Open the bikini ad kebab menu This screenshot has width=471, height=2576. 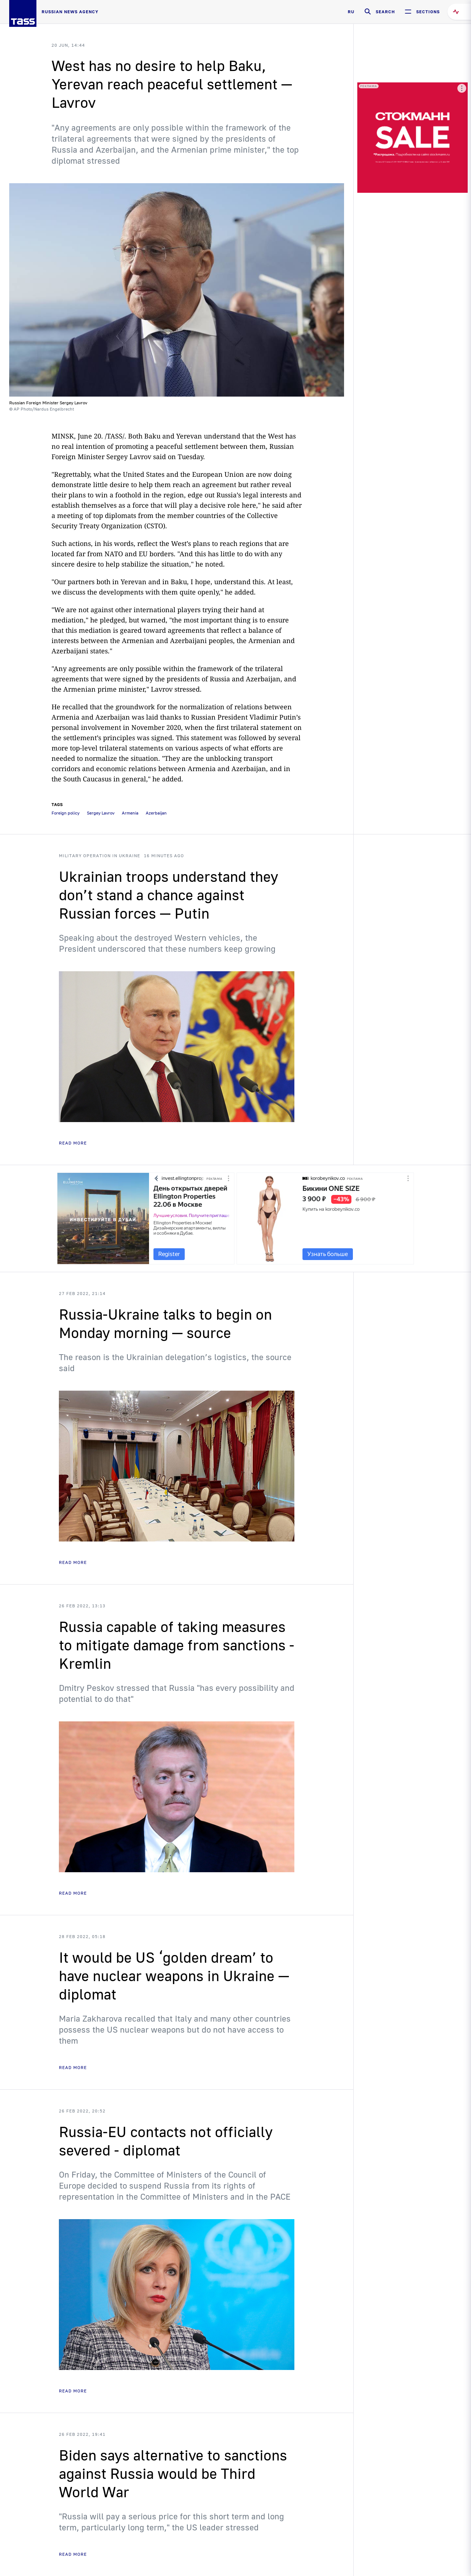tap(408, 1178)
